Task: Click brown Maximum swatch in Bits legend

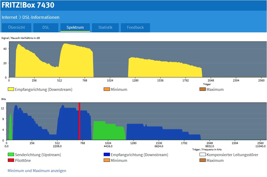Action: tap(203, 160)
